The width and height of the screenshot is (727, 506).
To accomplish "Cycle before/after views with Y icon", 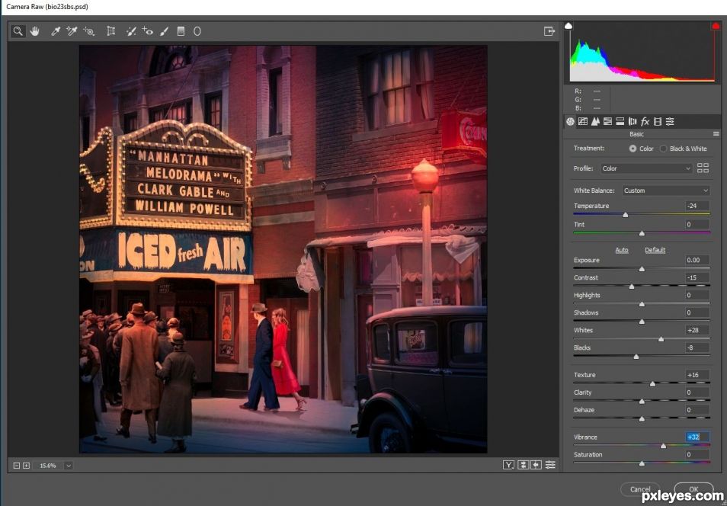I will pyautogui.click(x=508, y=465).
